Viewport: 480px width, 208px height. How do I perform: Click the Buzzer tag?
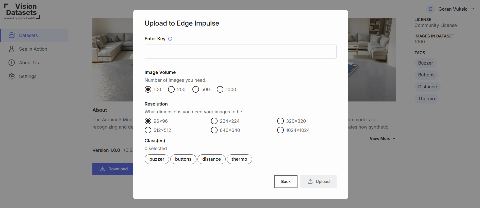(426, 63)
